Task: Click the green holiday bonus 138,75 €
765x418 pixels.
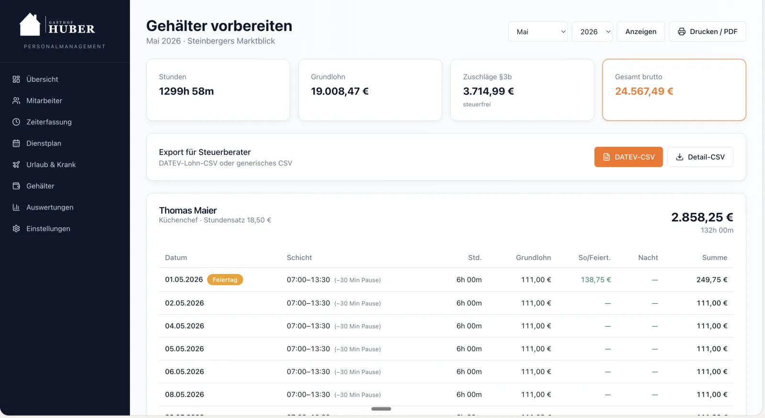Action: pos(596,280)
